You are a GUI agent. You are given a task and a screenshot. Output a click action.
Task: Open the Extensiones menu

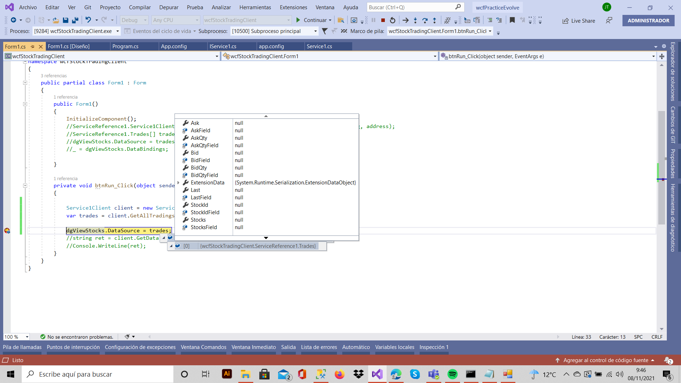click(293, 7)
